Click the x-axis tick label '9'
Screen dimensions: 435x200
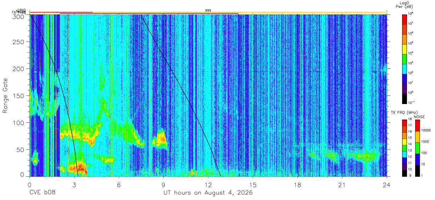click(163, 184)
